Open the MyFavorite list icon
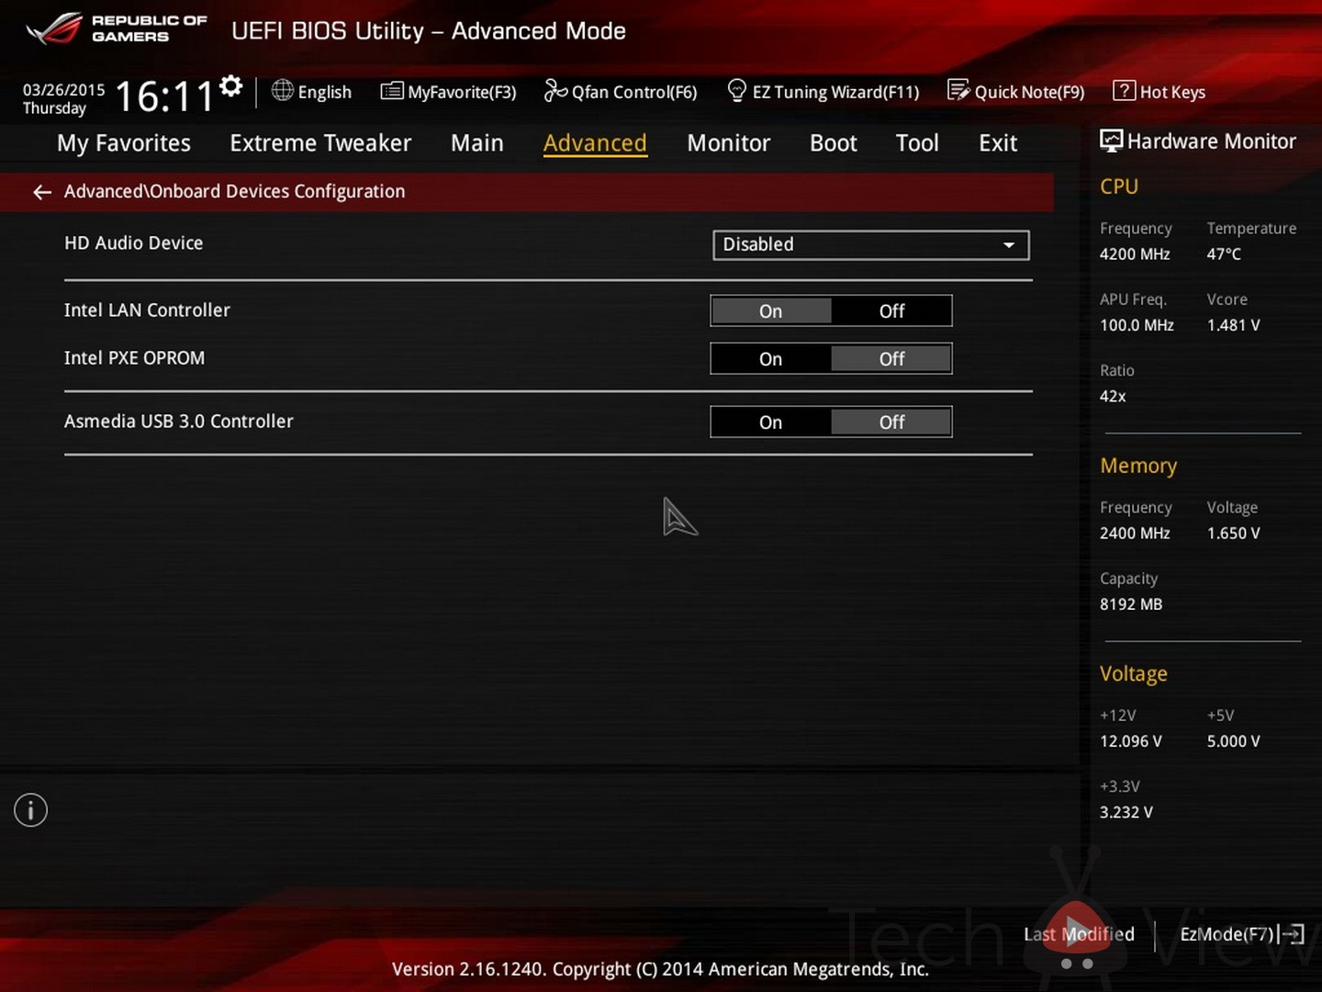This screenshot has width=1322, height=992. click(392, 91)
